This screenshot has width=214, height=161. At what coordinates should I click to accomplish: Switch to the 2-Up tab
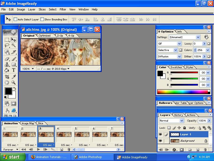click(60, 36)
